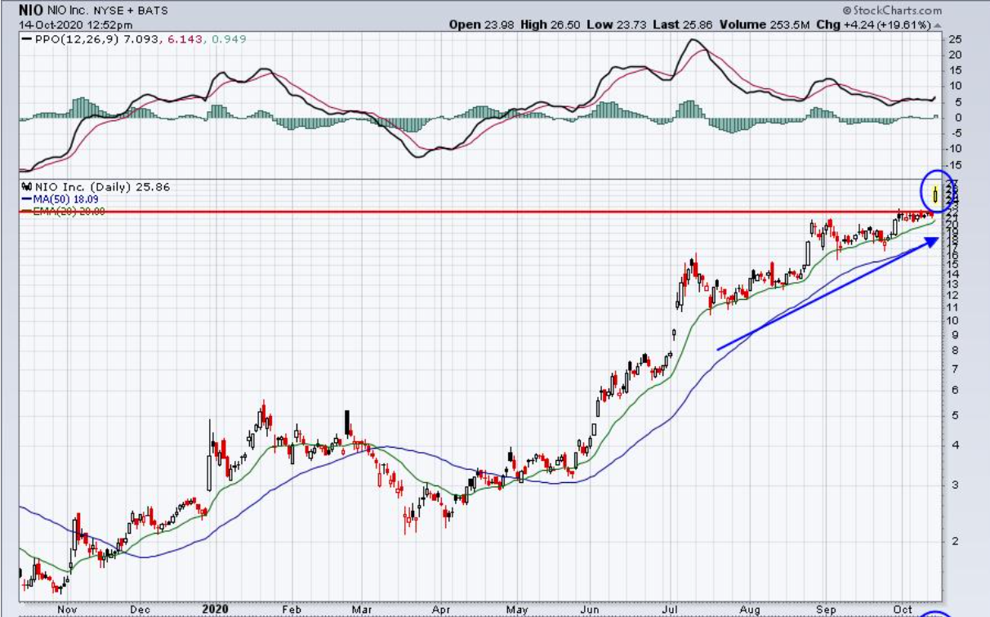Screen dimensions: 990x617
Task: Click the candlestick icon beside NIO Inc. (Daily)
Action: coord(27,186)
